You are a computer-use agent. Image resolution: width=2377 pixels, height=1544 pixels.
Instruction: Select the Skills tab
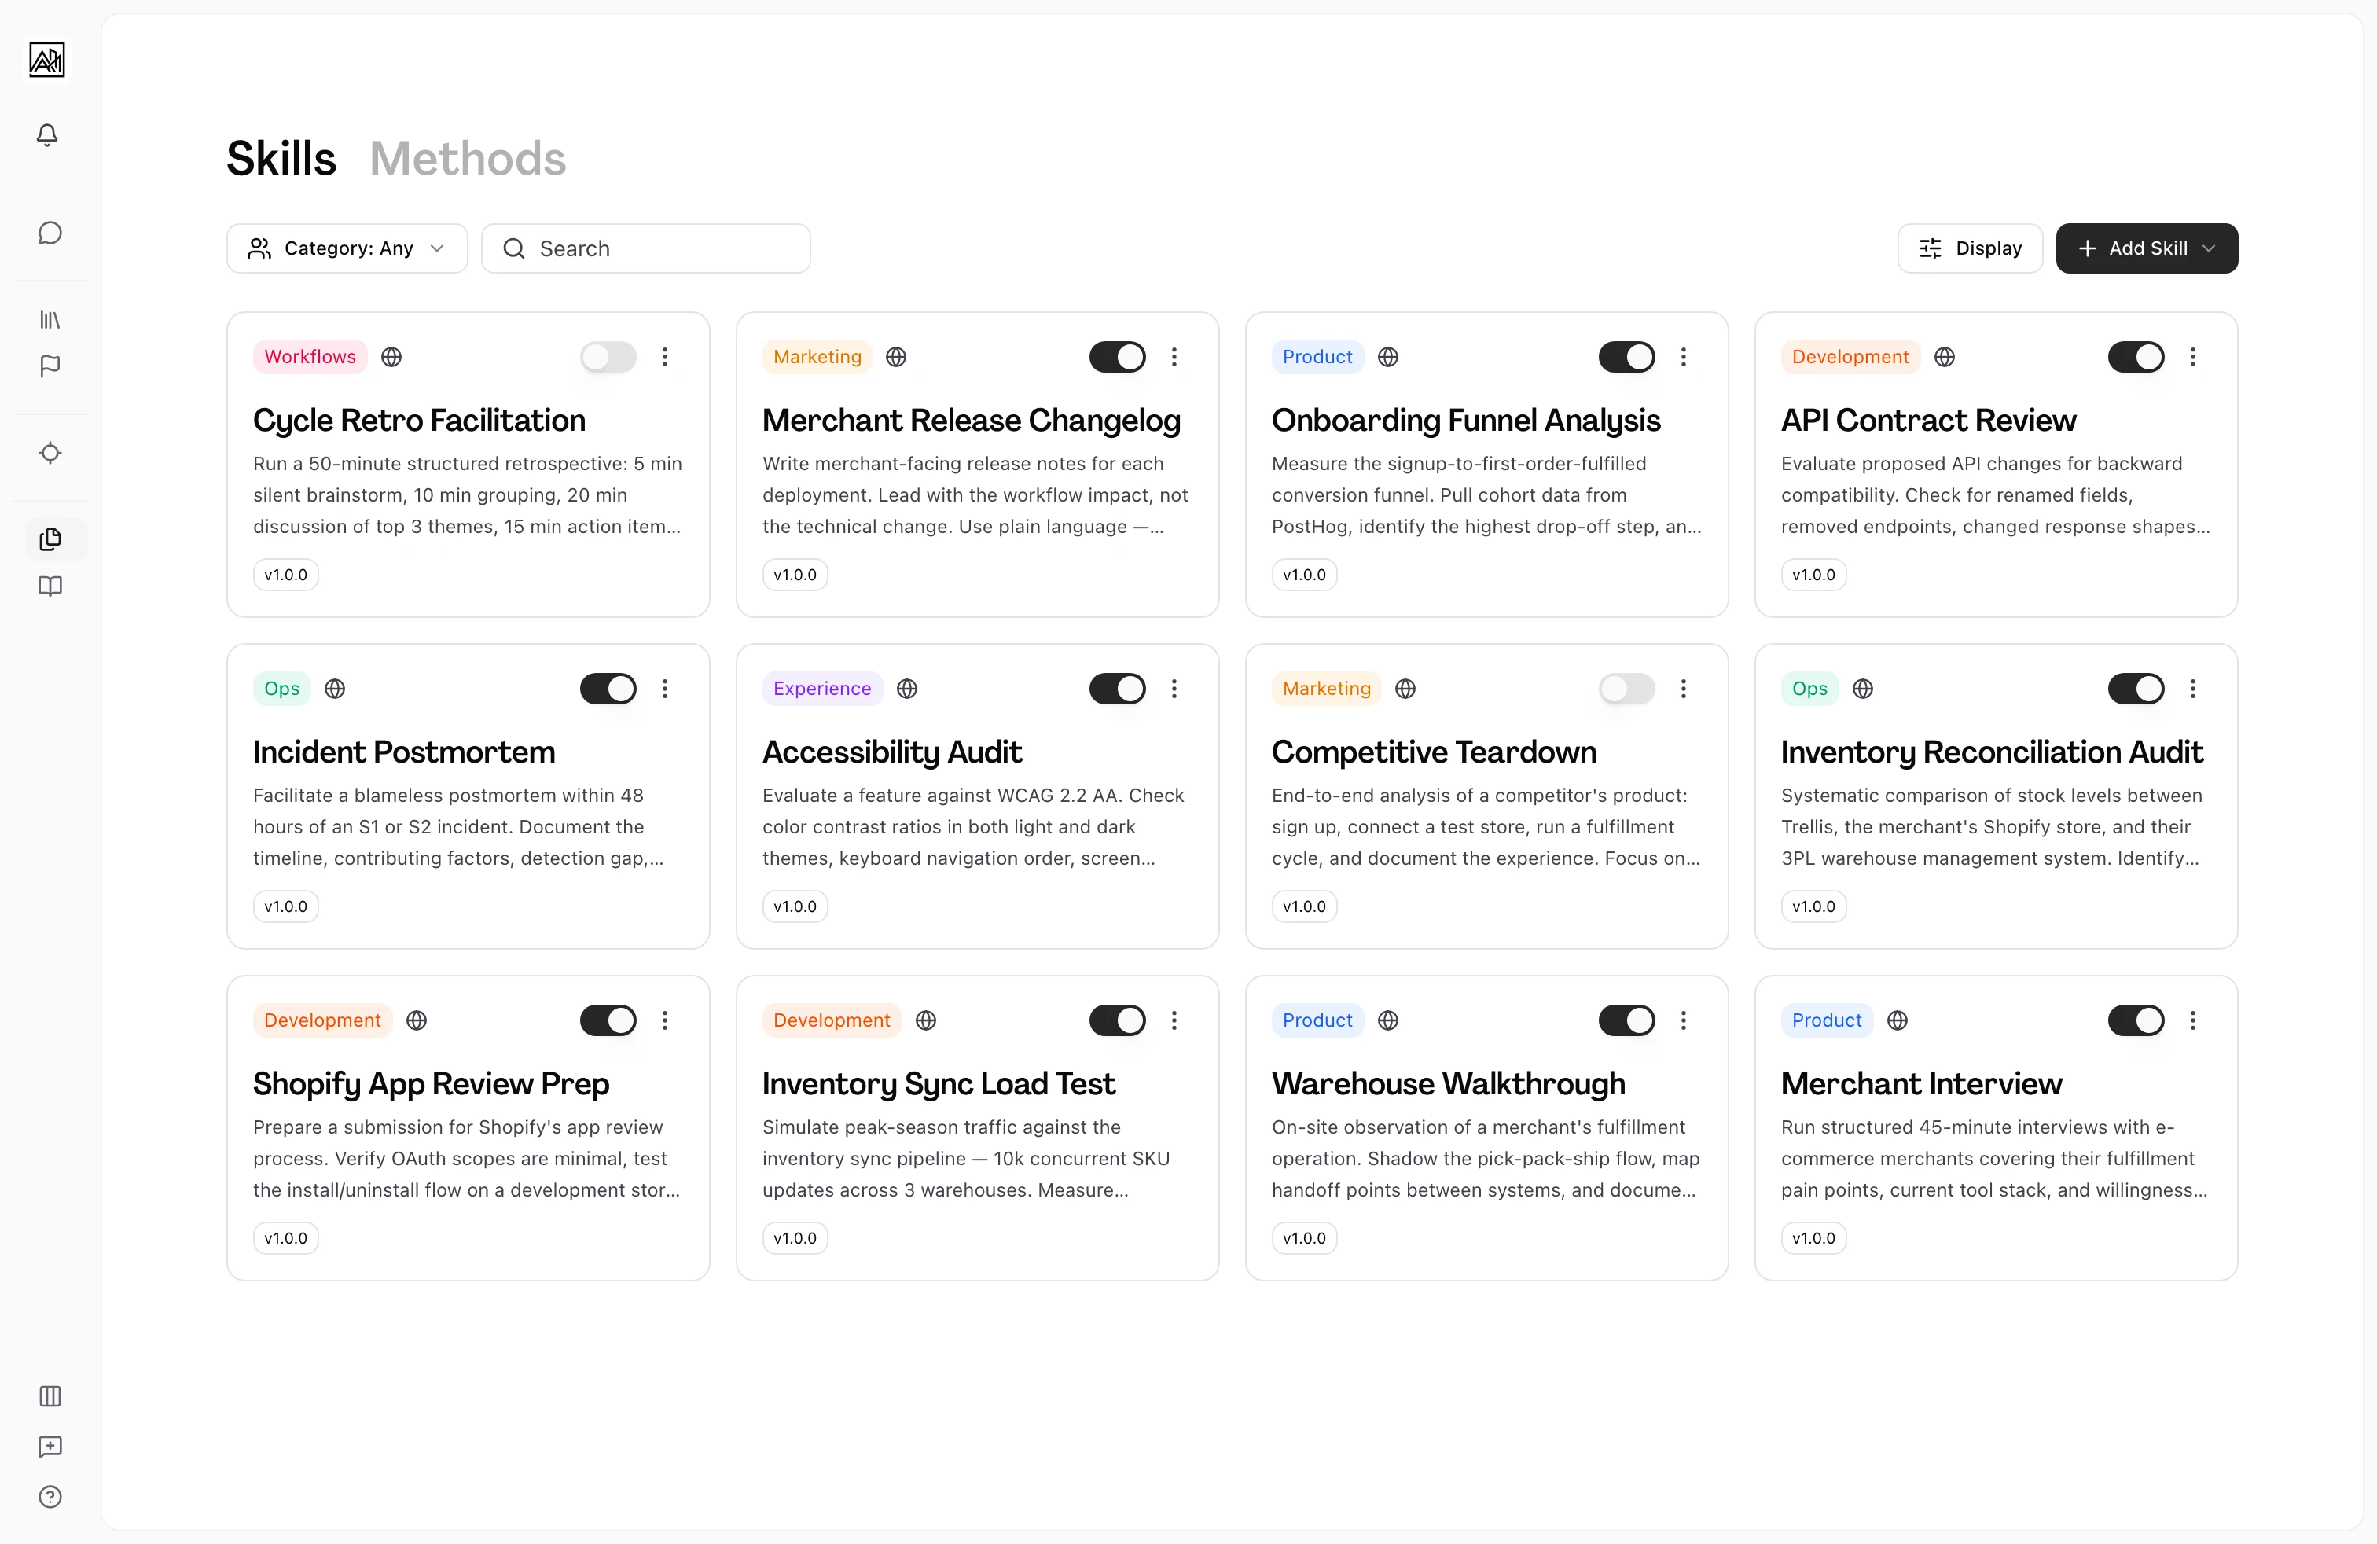[280, 156]
